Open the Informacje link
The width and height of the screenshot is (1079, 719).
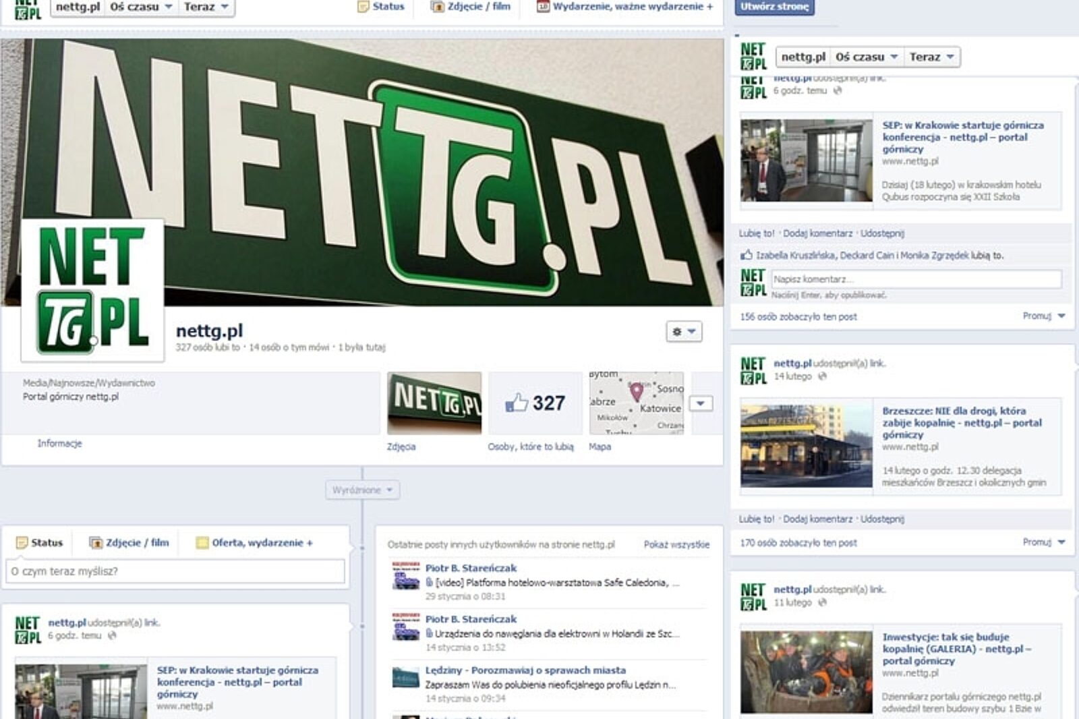[59, 443]
